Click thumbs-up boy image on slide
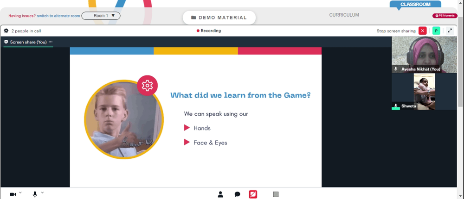 [x=124, y=119]
